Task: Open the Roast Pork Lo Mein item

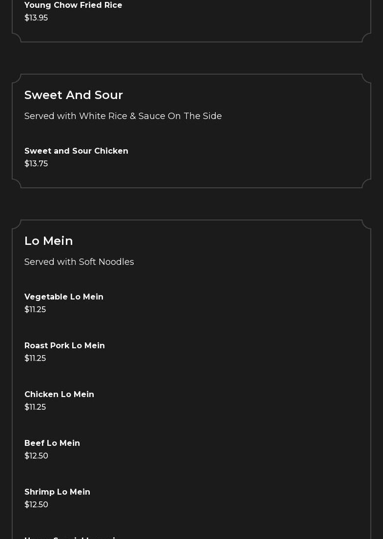Action: 64,346
